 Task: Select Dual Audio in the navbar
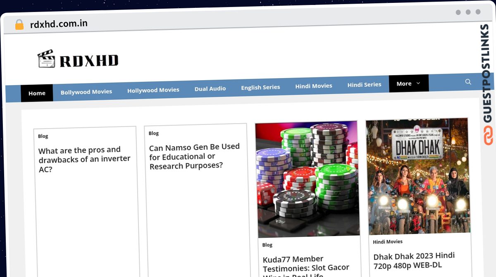[x=210, y=88]
